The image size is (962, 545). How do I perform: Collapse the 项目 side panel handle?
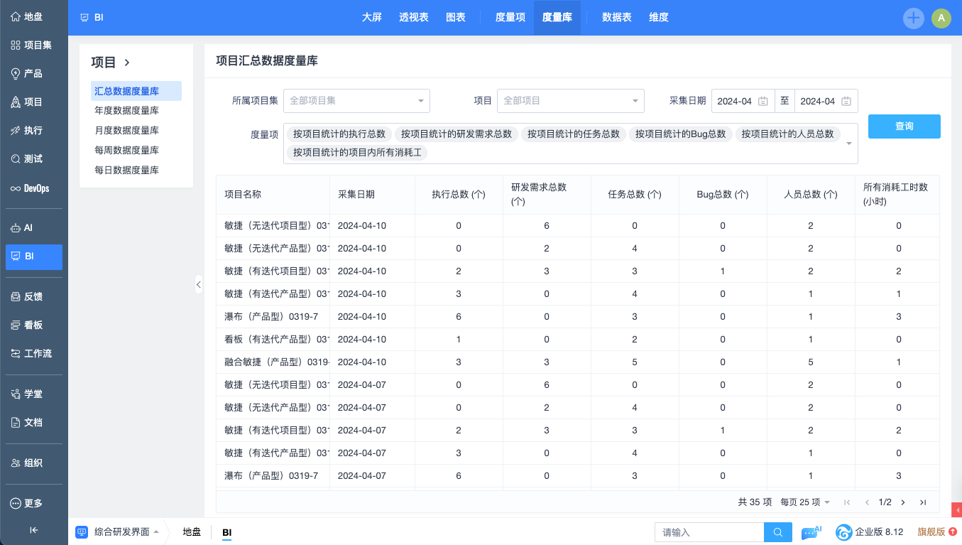pyautogui.click(x=199, y=284)
